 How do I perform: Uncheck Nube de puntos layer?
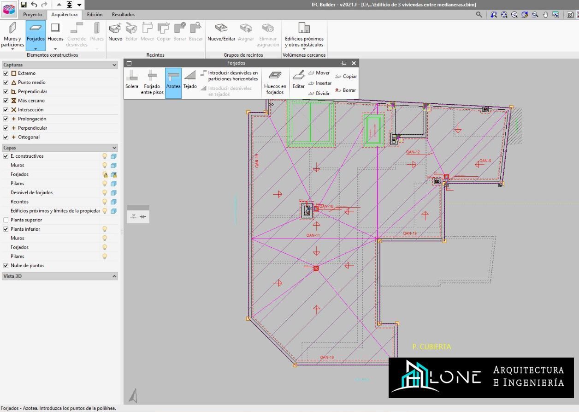[6, 266]
